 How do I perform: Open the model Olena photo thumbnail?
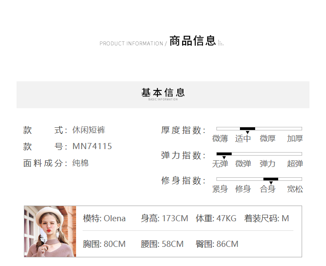(x=50, y=231)
